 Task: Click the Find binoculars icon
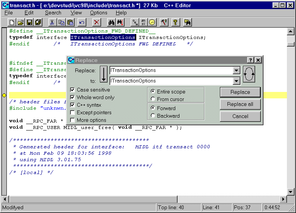click(111, 22)
